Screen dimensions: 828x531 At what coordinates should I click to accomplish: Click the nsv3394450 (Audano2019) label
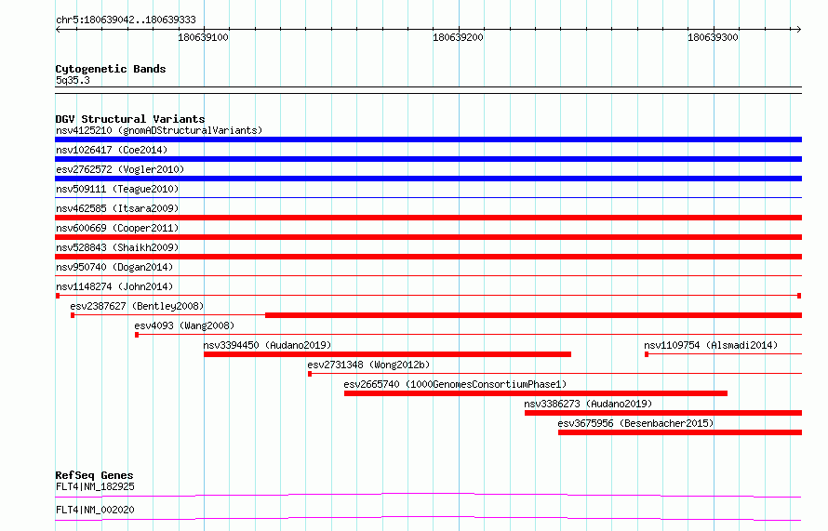click(267, 345)
